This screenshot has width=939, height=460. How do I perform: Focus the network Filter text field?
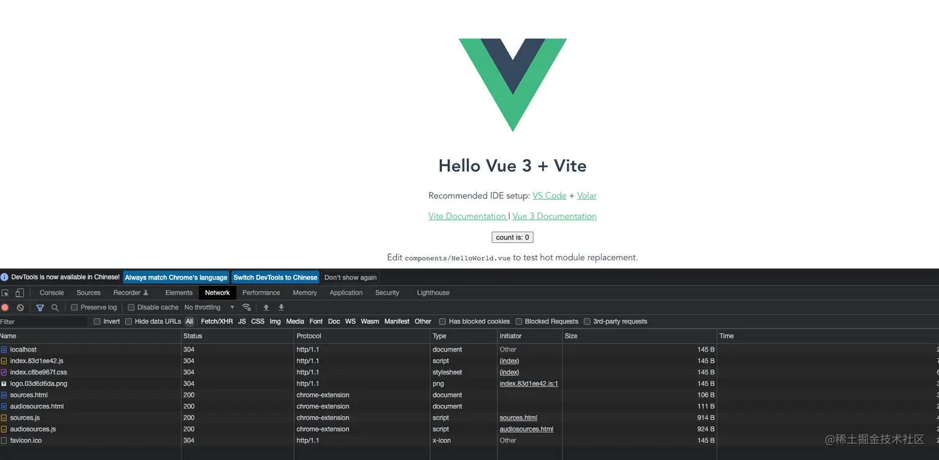click(x=43, y=322)
